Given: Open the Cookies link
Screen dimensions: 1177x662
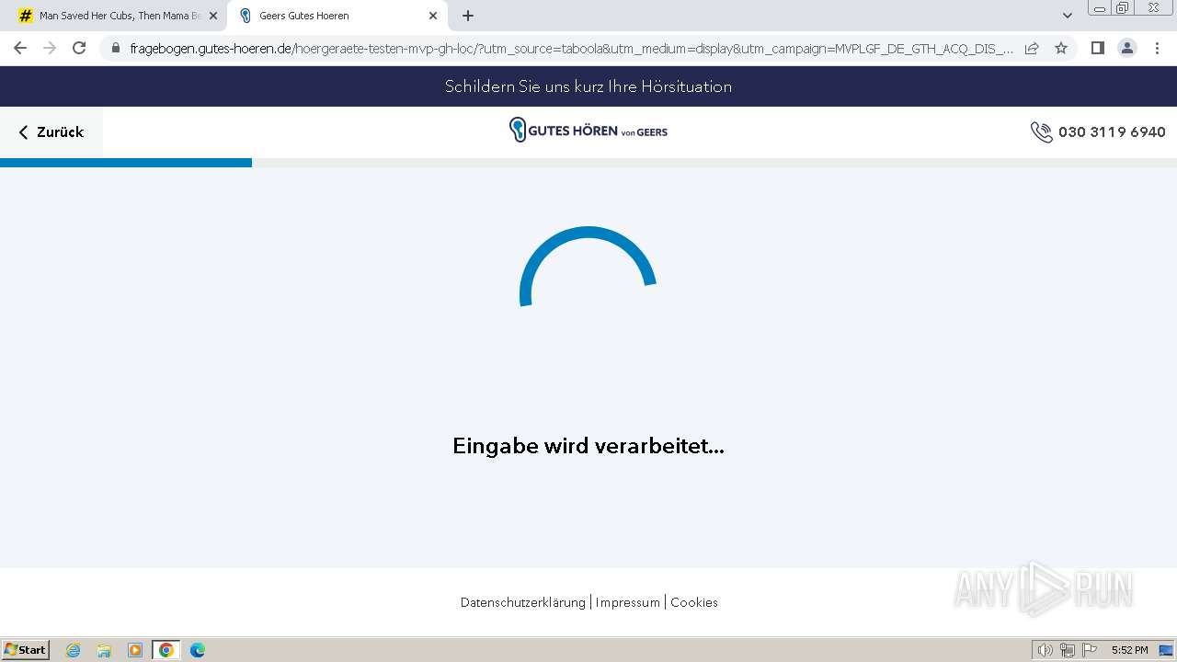Looking at the screenshot, I should [x=694, y=602].
